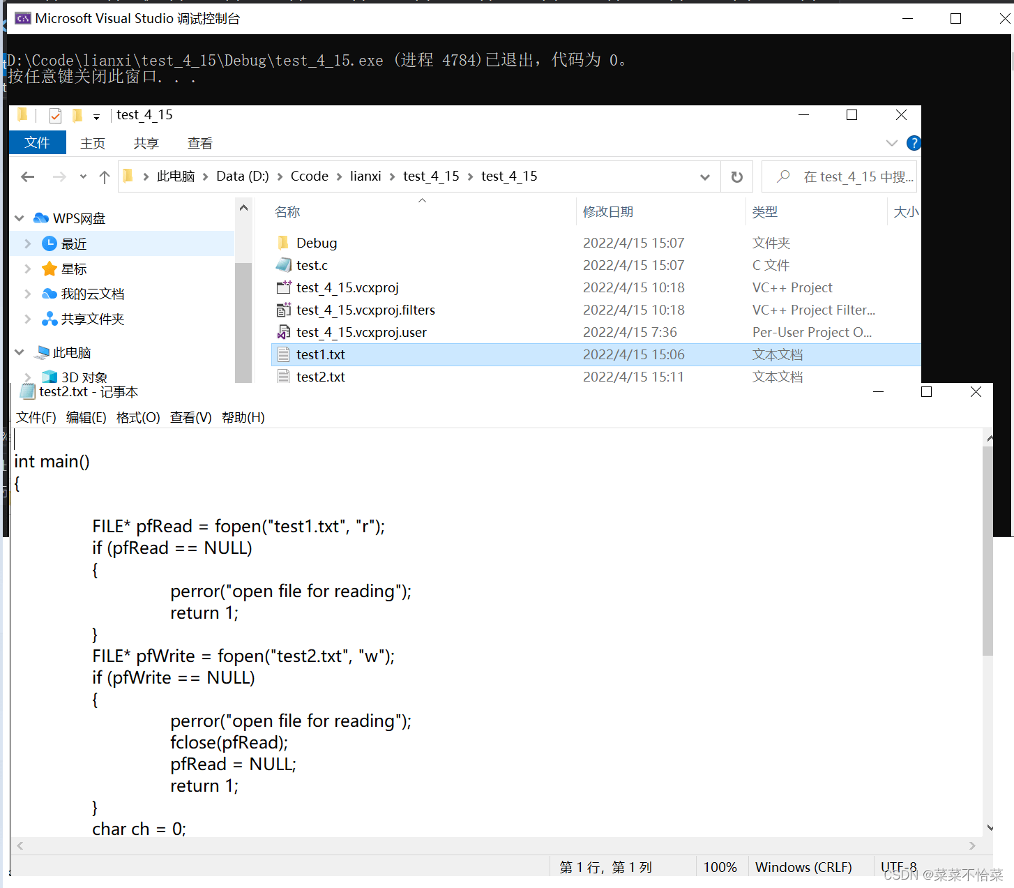1014x888 pixels.
Task: Expand the 最近 tree node
Action: (28, 243)
